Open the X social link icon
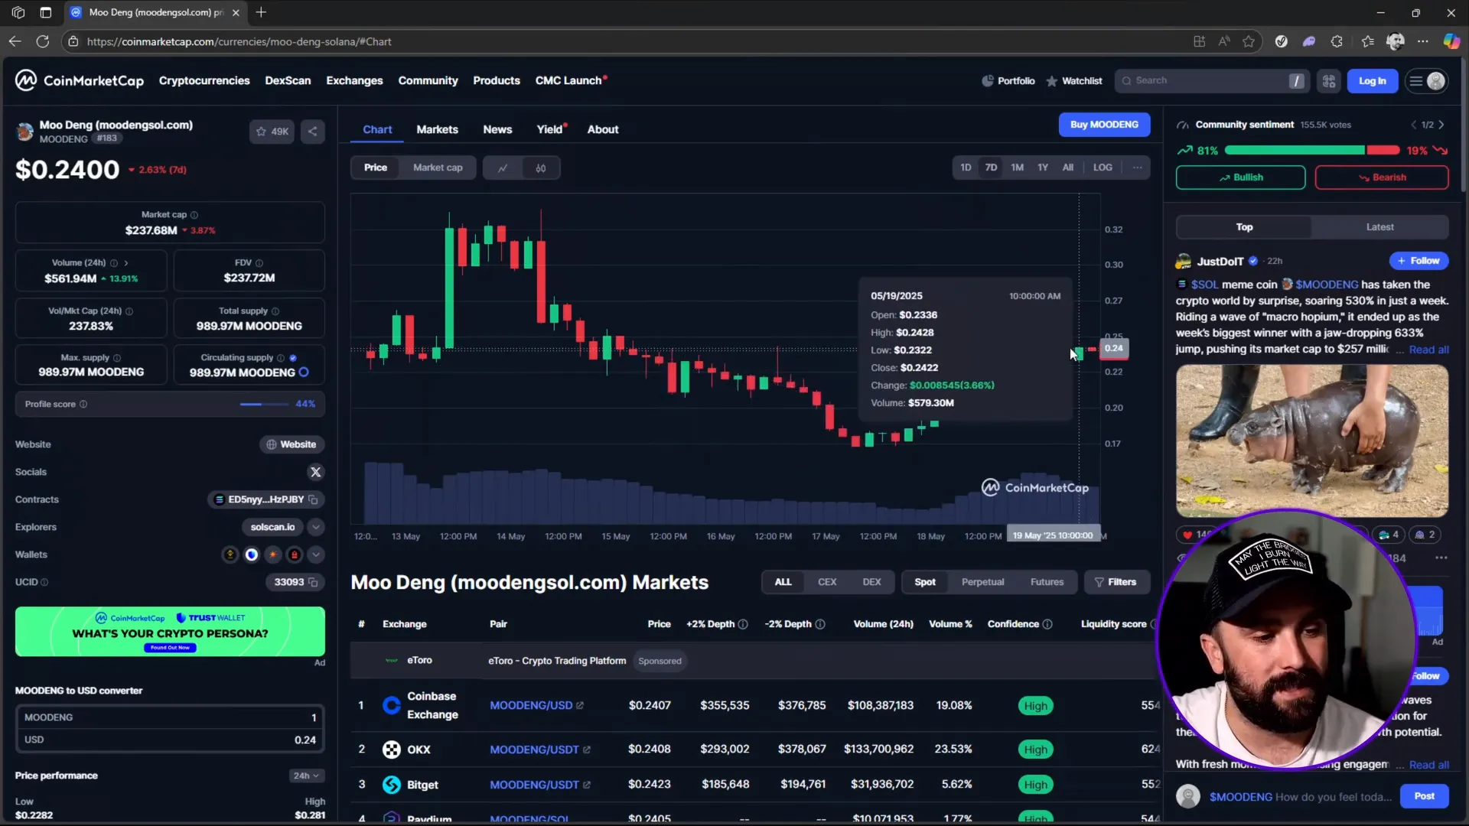Screen dimensions: 1469x826 point(315,472)
